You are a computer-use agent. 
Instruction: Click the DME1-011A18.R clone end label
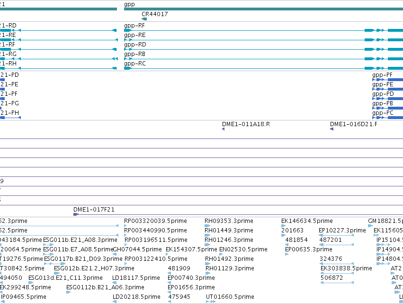tap(246, 124)
